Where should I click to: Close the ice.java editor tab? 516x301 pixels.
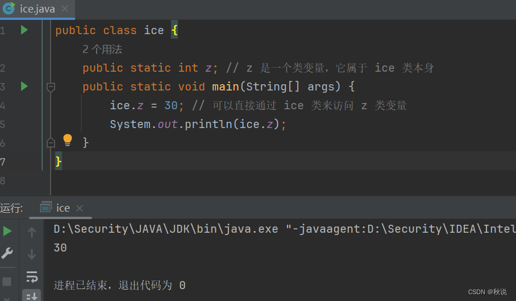65,9
